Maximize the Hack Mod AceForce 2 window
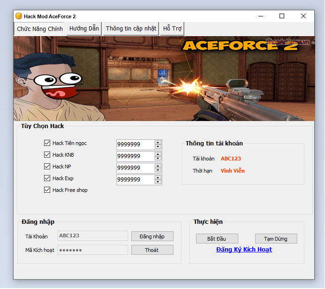Viewport: 325px width, 289px height. (282, 16)
